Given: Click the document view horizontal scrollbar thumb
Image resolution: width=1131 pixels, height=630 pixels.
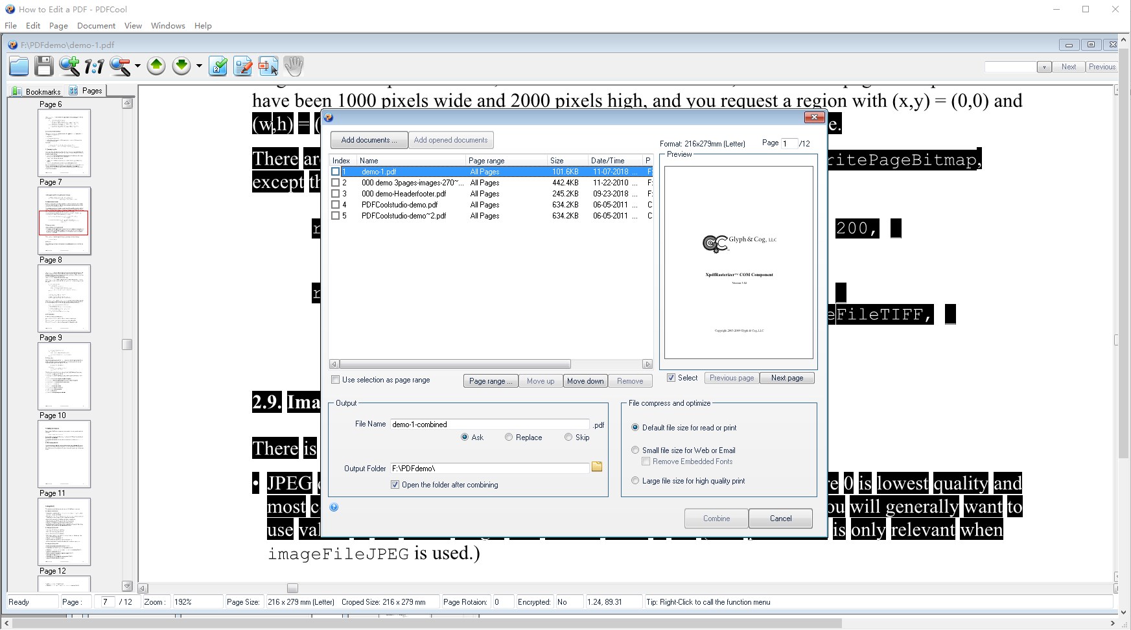Looking at the screenshot, I should coord(292,589).
